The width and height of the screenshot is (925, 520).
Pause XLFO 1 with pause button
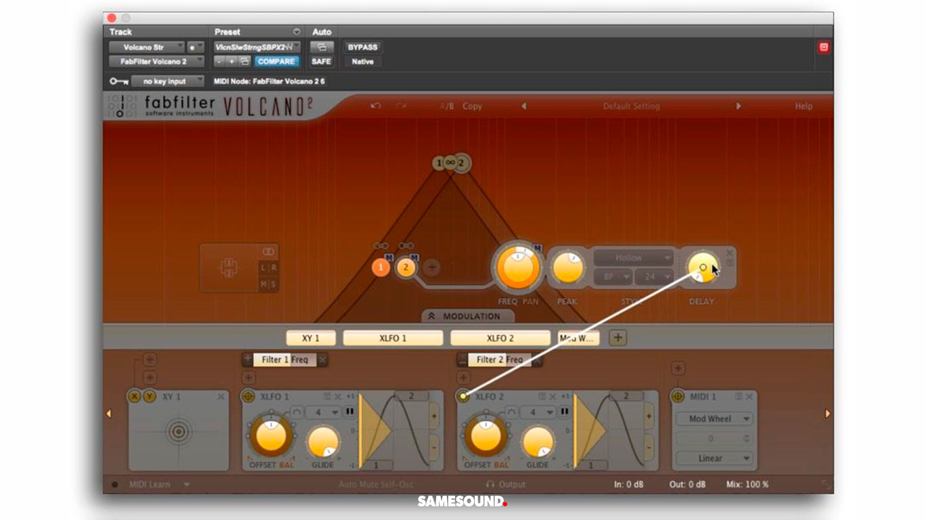pyautogui.click(x=350, y=412)
